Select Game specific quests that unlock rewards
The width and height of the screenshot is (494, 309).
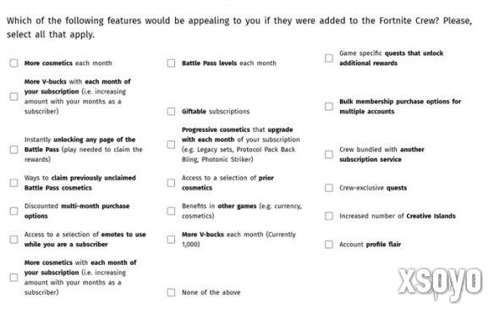point(329,58)
